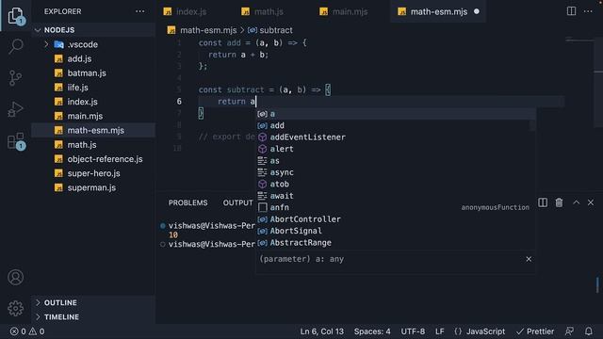Click the split terminal icon
This screenshot has height=339, width=603.
[x=543, y=202]
